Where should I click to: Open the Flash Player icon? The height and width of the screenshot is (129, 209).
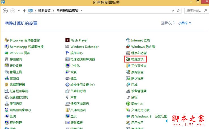click(67, 40)
